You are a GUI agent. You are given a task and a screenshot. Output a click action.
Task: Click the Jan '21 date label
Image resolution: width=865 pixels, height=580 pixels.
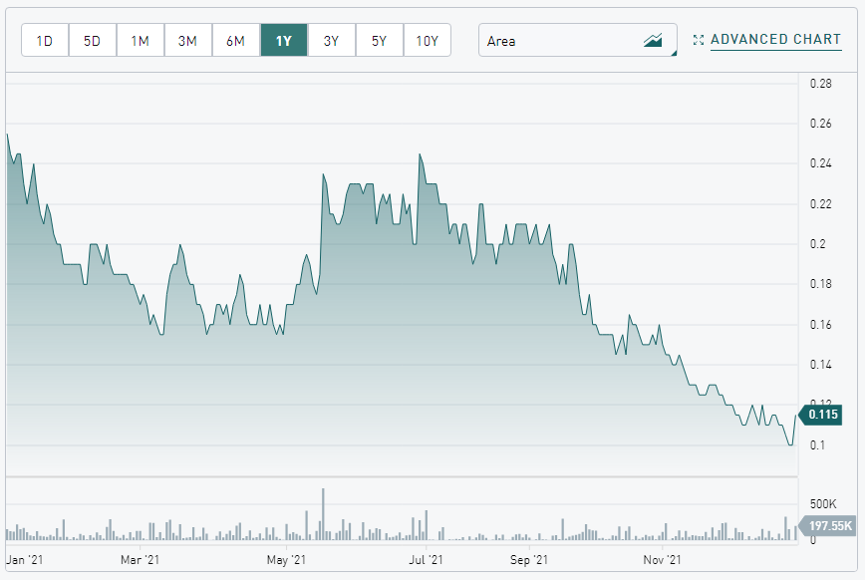click(x=24, y=560)
